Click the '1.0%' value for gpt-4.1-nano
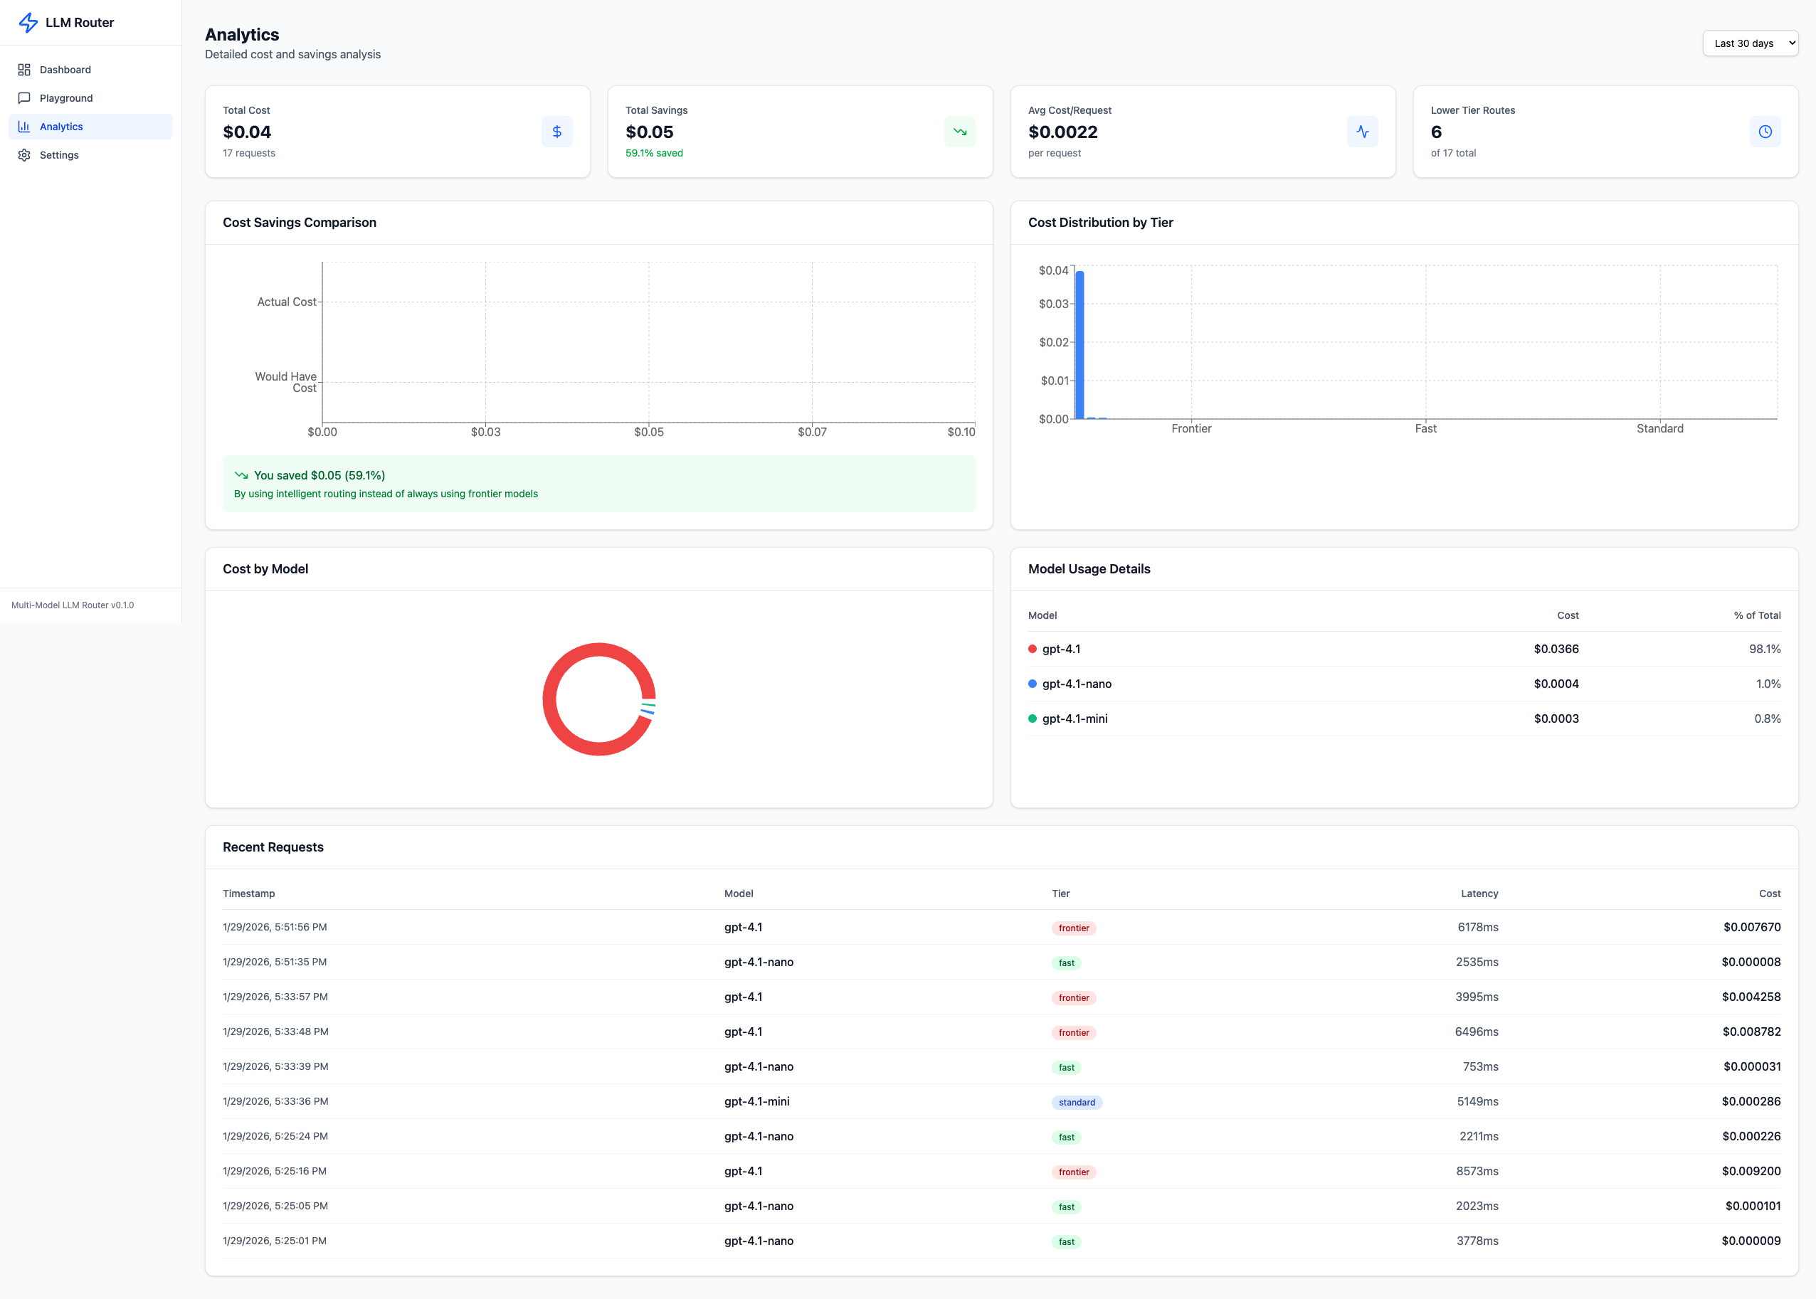The image size is (1816, 1299). tap(1768, 684)
